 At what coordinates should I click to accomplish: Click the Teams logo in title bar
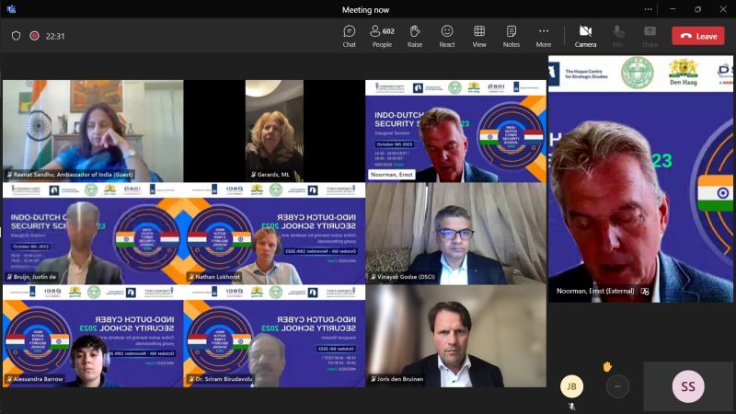(11, 9)
